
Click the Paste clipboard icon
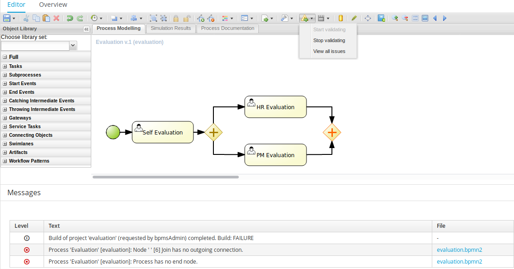click(x=47, y=18)
